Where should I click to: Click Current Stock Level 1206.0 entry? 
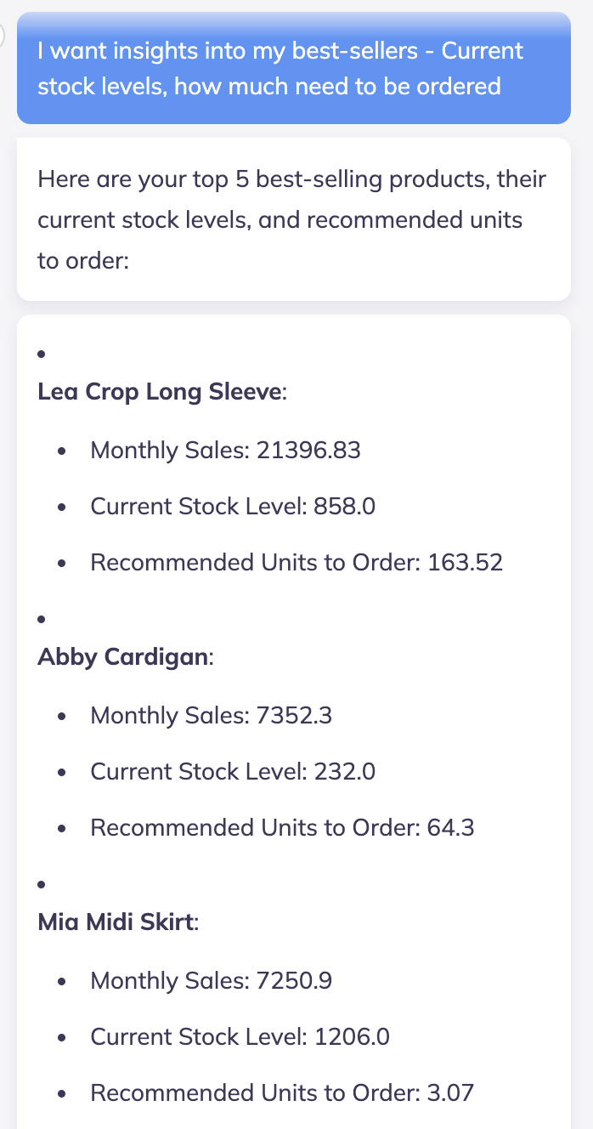[x=240, y=1037]
